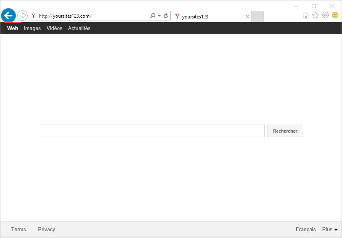The width and height of the screenshot is (342, 238).
Task: Switch to Images search
Action: tap(32, 28)
